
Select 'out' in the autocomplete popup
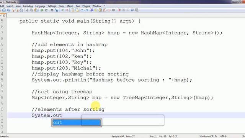click(77, 123)
